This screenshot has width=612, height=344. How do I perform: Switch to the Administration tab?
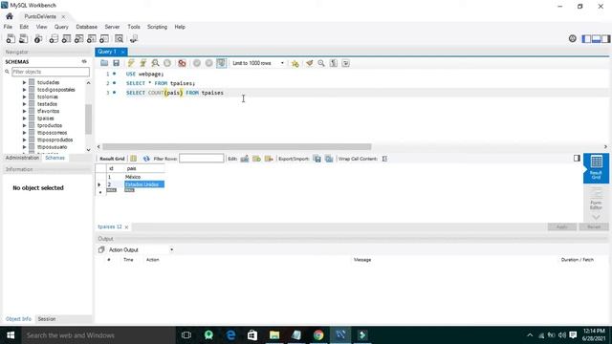[22, 158]
